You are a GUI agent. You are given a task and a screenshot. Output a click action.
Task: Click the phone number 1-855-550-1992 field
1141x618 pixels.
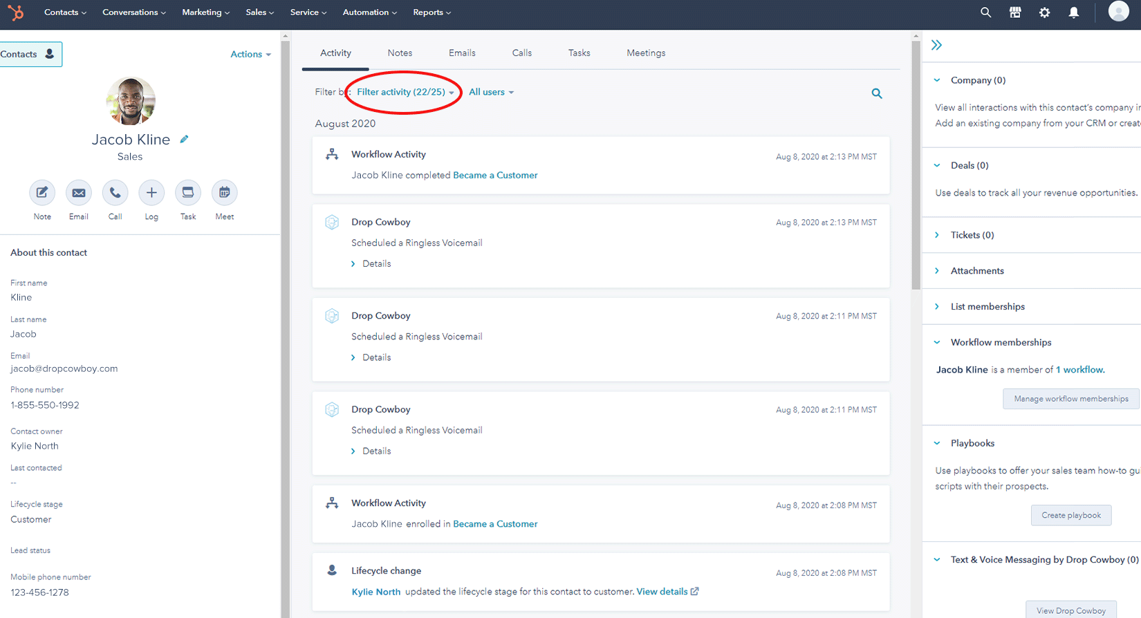45,405
